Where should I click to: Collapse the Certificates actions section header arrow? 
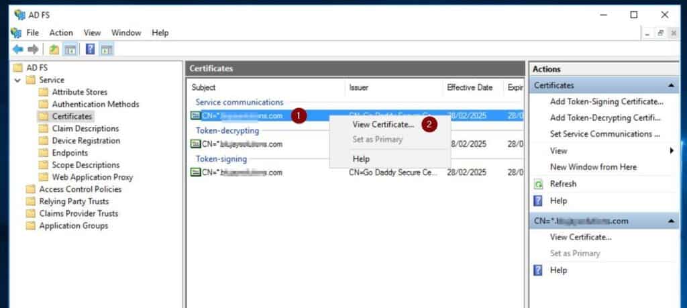671,86
